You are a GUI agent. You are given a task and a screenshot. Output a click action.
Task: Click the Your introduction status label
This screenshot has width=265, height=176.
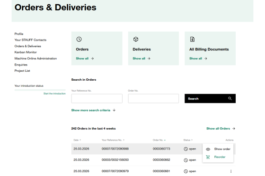(x=29, y=86)
